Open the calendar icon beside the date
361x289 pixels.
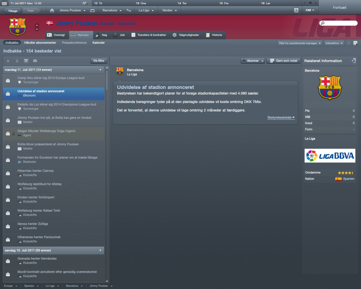click(4, 3)
